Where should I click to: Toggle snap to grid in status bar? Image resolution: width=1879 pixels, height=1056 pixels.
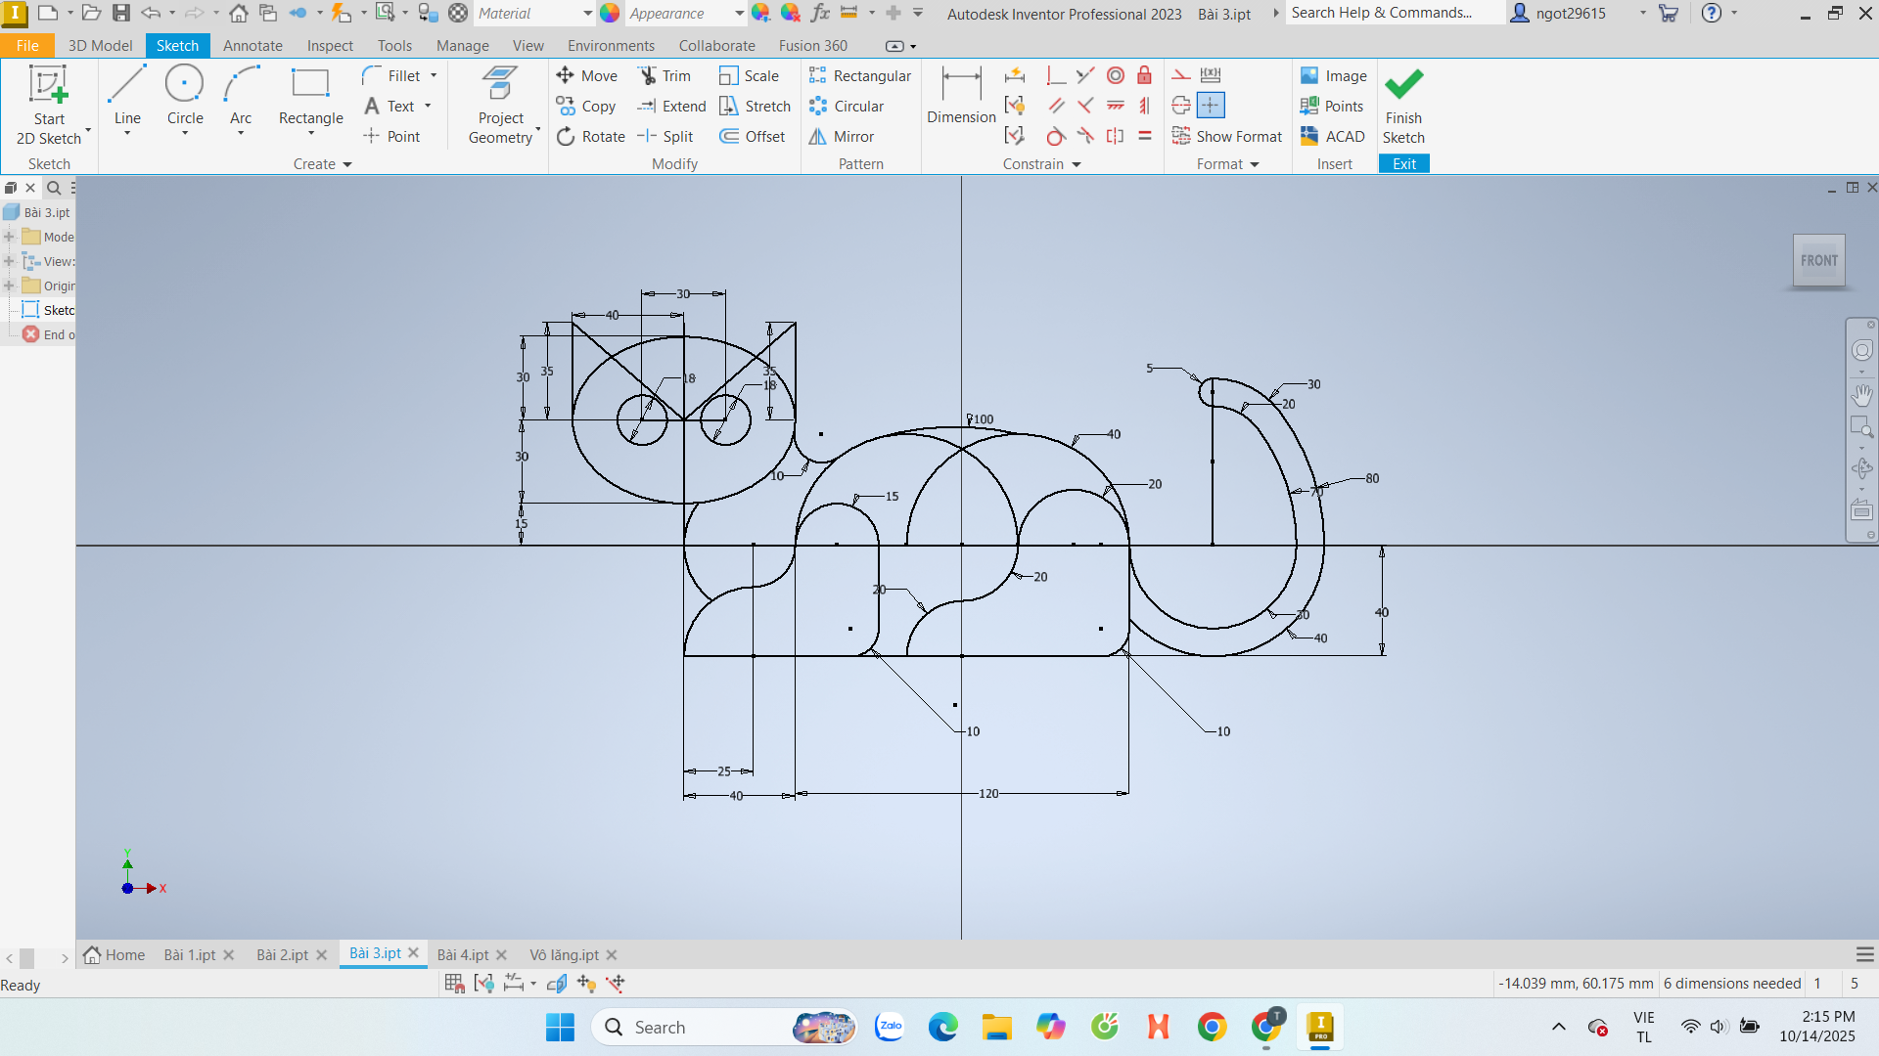[x=454, y=984]
